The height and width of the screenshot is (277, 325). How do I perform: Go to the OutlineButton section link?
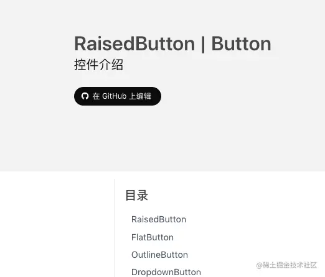pyautogui.click(x=159, y=255)
